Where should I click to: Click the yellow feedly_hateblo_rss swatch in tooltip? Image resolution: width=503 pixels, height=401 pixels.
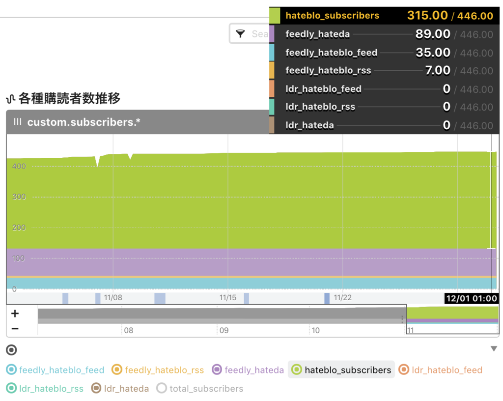point(272,70)
